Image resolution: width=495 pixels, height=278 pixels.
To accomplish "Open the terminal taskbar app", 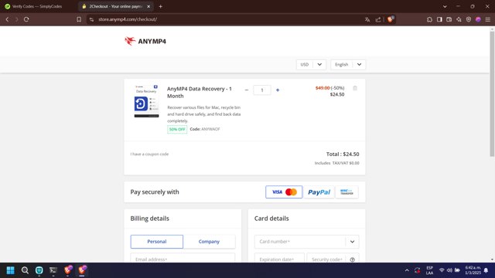I will 53,270.
